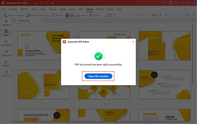Screen dimensions: 197x124
Task: Click the Print icon in title bar
Action: click(x=53, y=3)
